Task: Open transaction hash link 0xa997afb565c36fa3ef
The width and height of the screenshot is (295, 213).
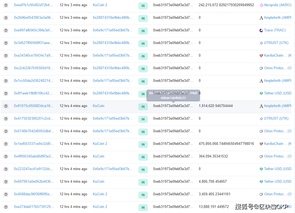Action: 33,30
